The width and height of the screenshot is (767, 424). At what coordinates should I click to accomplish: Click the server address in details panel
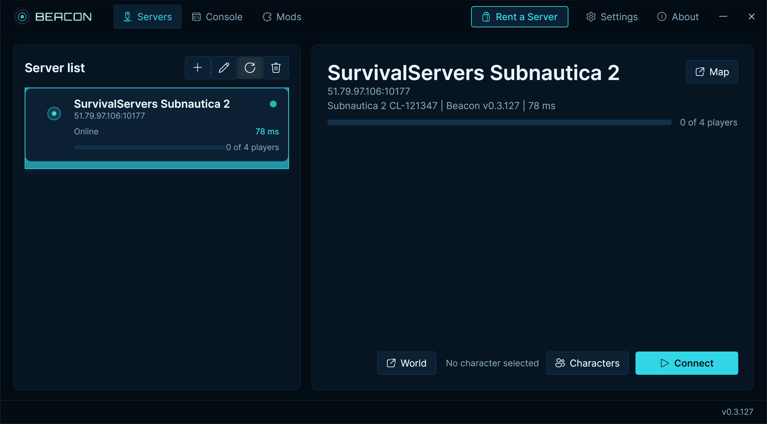pos(369,91)
